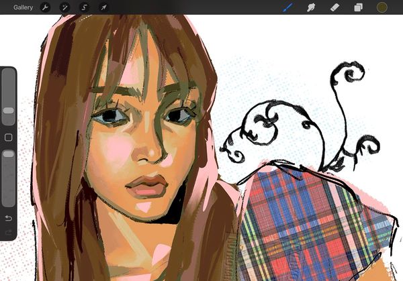
Task: Tap the square Modify button between sliders
Action: (9, 137)
